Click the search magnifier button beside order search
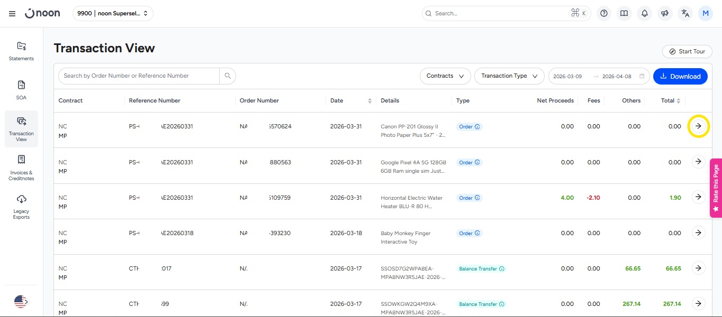 228,76
